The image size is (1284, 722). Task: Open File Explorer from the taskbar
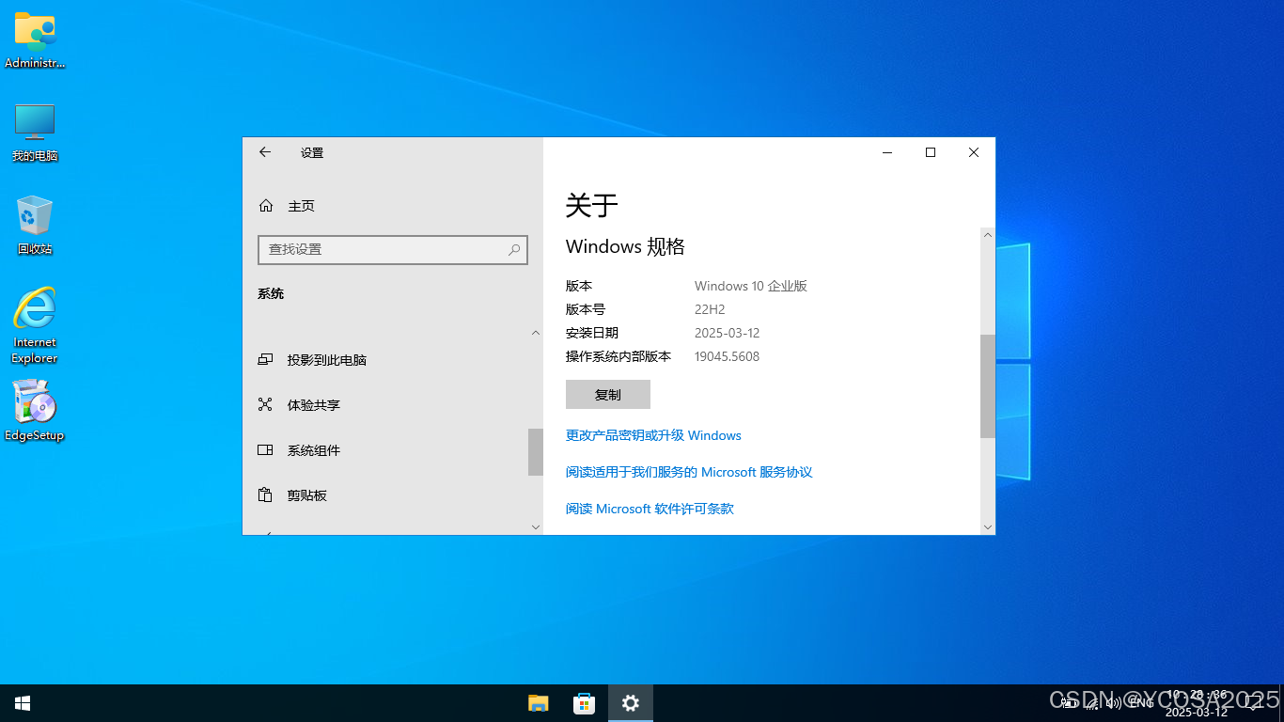point(539,703)
